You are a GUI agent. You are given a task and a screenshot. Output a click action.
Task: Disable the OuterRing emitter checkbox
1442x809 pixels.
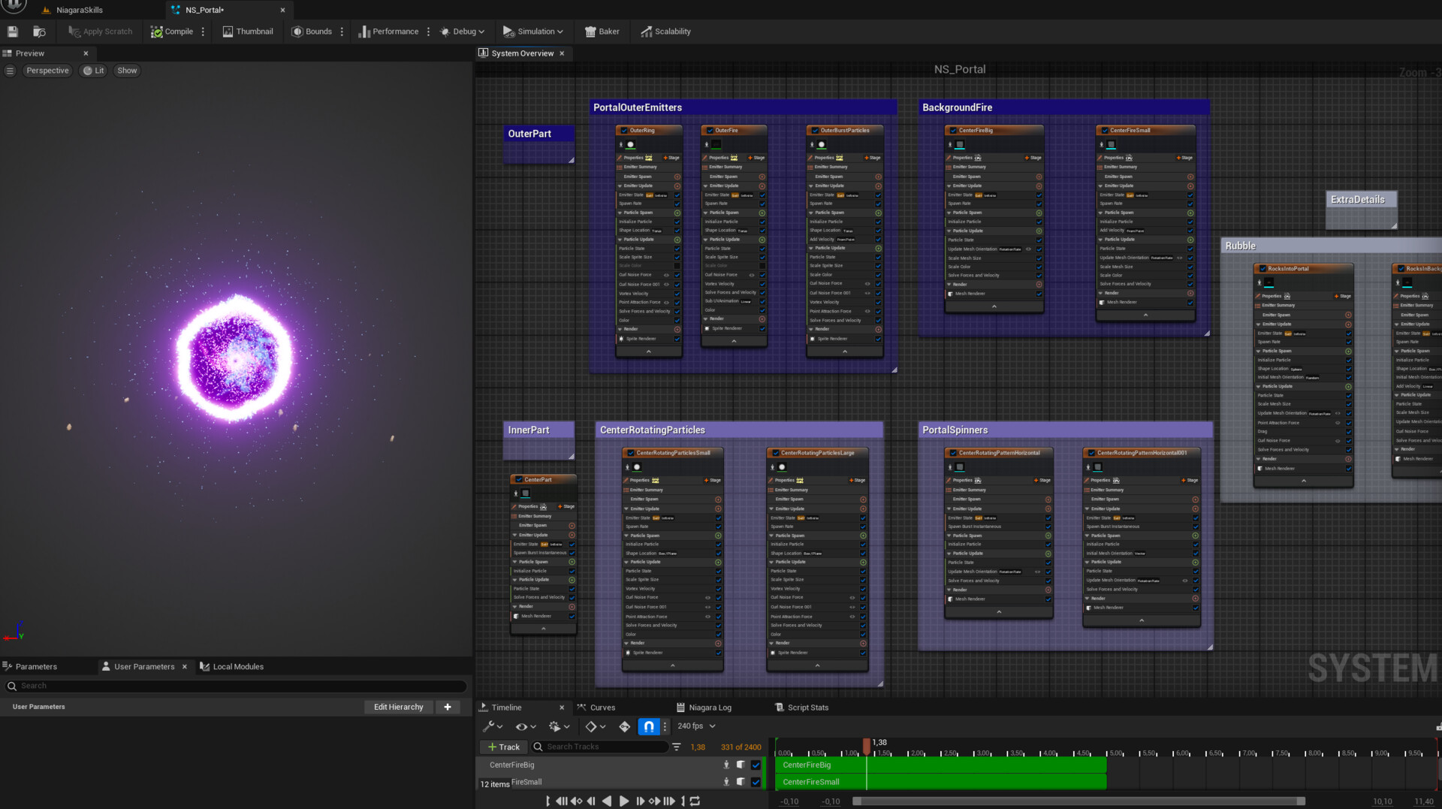pos(624,131)
